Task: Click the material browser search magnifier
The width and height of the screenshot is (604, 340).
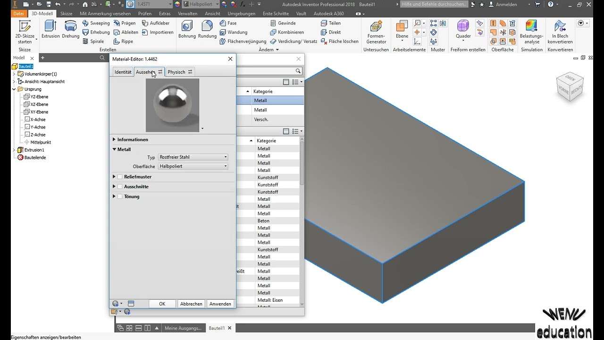Action: coord(298,71)
